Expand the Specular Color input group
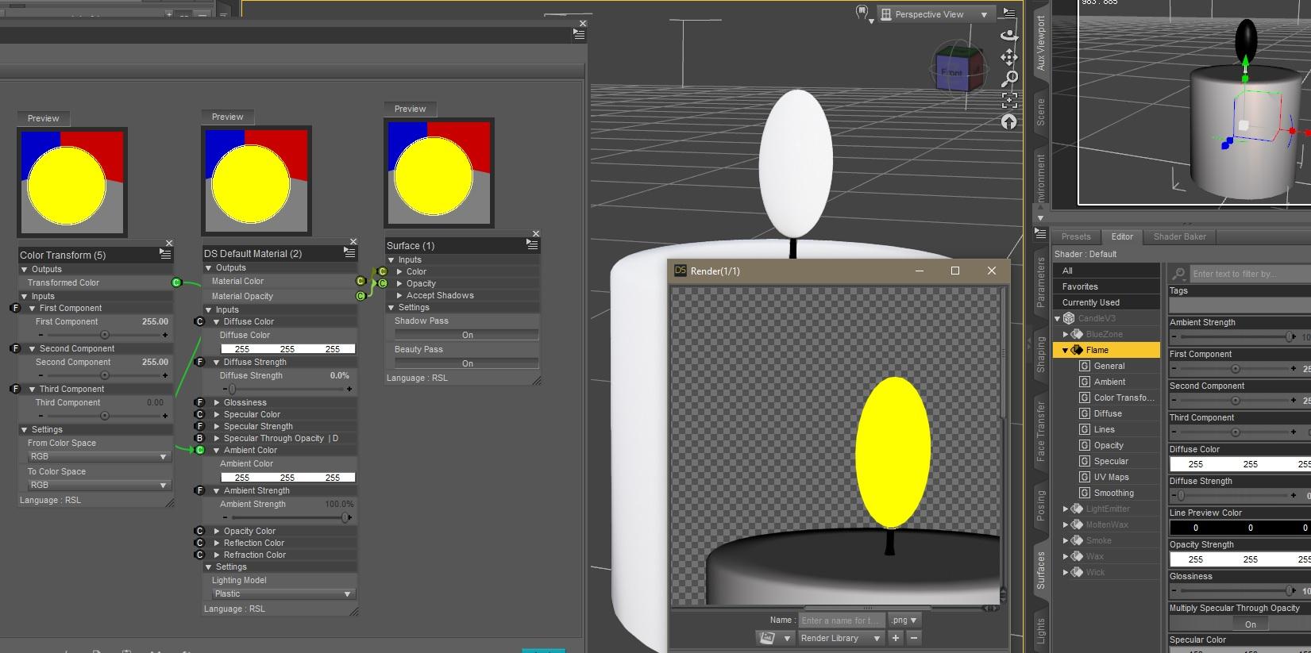 point(216,414)
